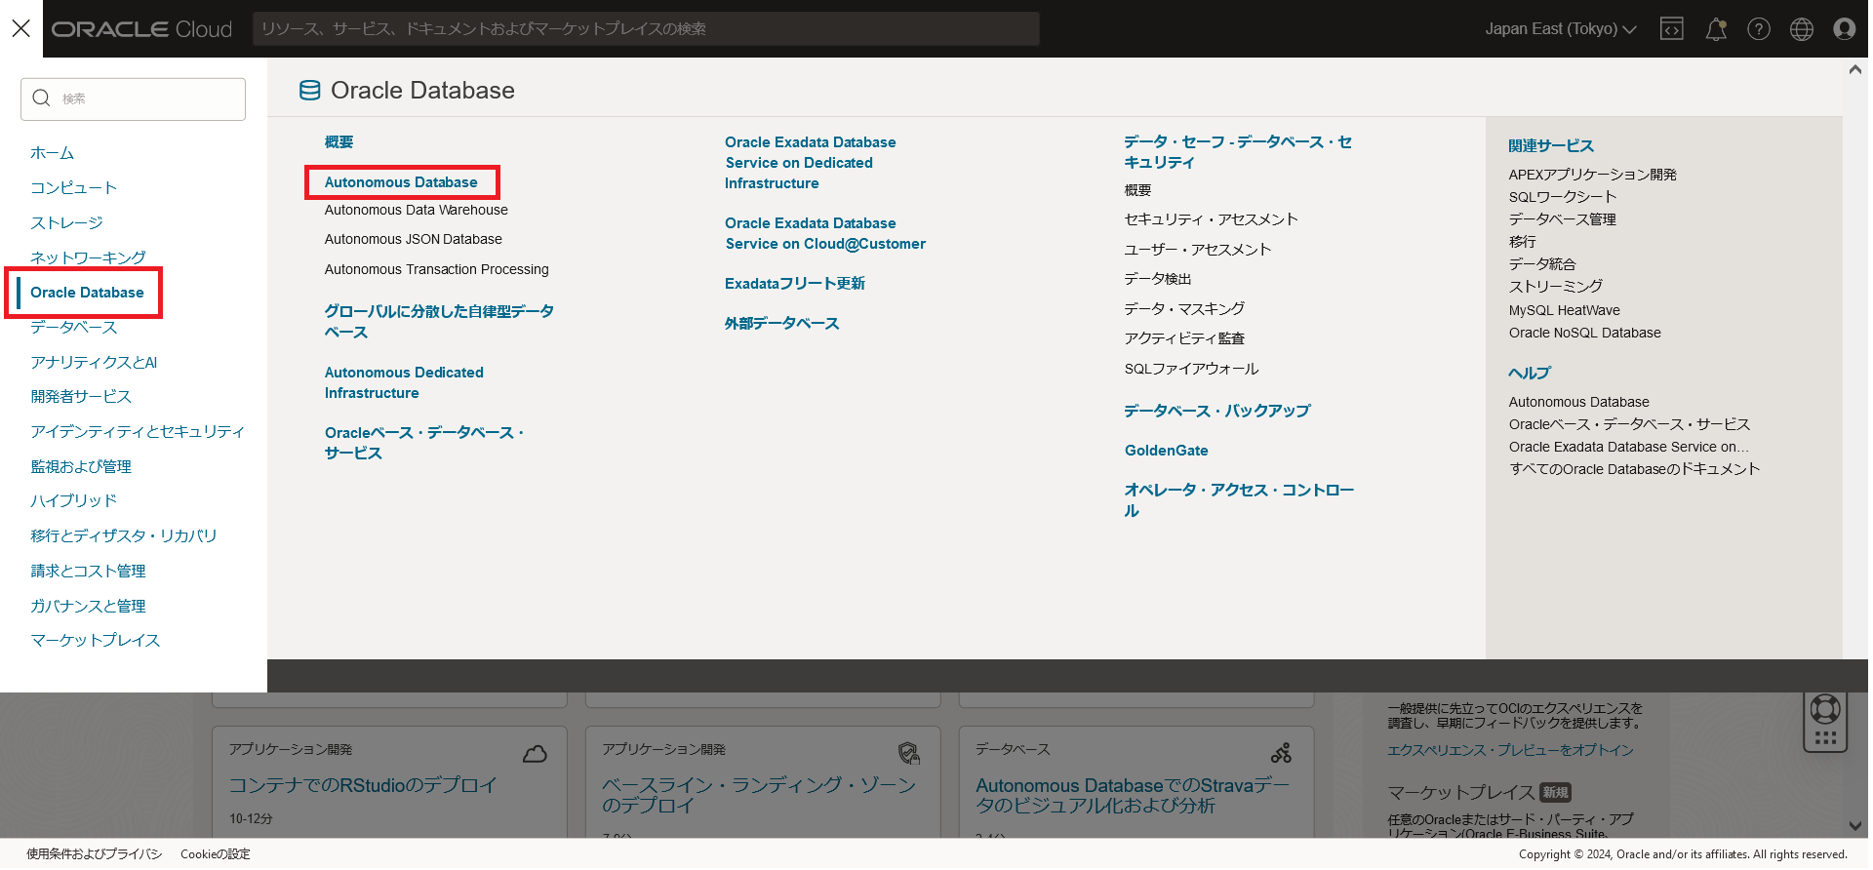Open Exadata Database Service on Cloud@Customer

click(x=825, y=233)
